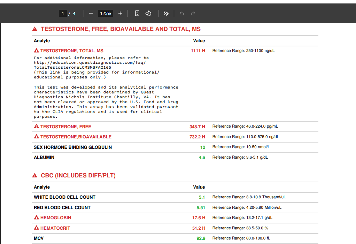The height and width of the screenshot is (244, 356).
Task: Click Reference Range: 3.8-10.8 Thousand/uL
Action: 249,197
